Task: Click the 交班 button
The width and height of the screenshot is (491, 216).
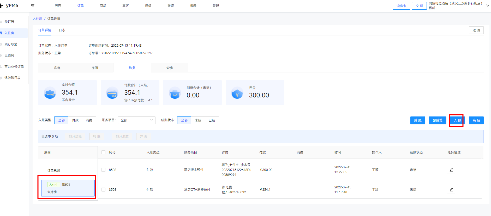Action: click(x=419, y=6)
